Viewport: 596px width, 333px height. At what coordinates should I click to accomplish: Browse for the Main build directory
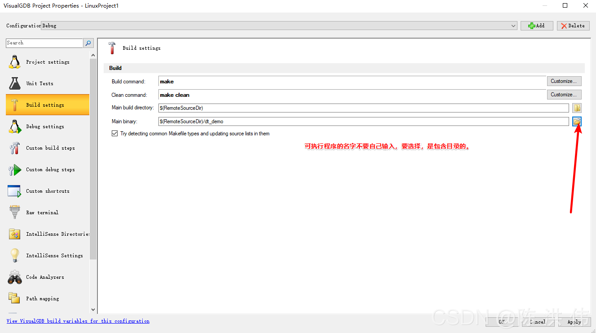click(577, 108)
